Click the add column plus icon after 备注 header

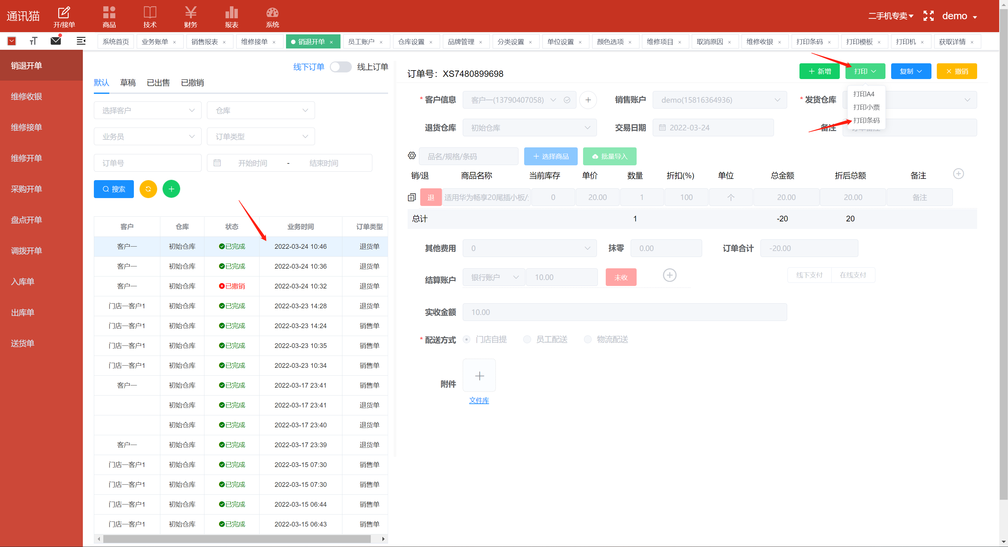coord(958,174)
